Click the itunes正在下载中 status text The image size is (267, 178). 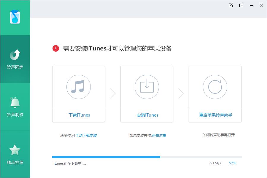(x=70, y=163)
